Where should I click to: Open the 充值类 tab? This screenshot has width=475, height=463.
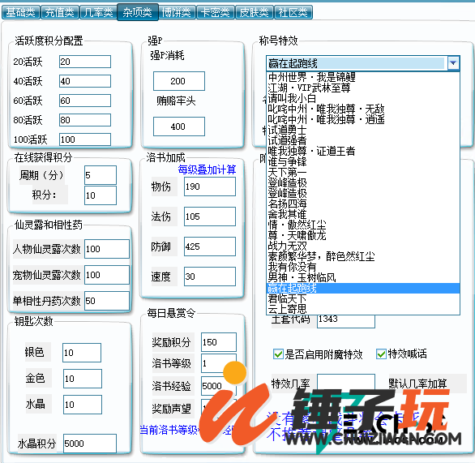click(x=60, y=12)
